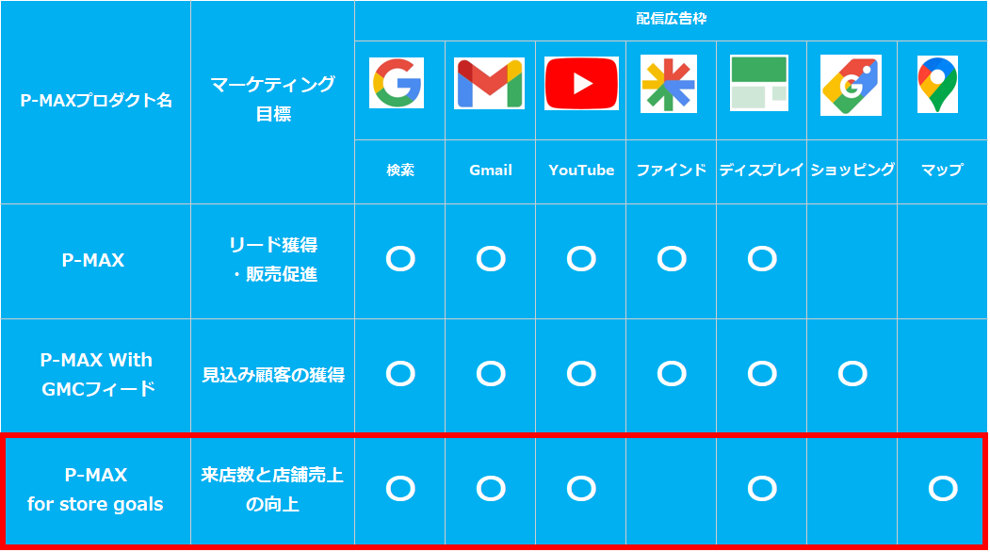Click the マップ column label
990x552 pixels.
point(942,170)
